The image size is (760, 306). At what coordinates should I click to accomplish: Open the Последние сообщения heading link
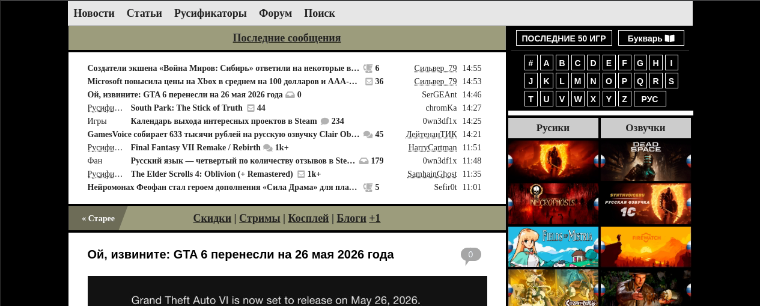click(x=287, y=38)
